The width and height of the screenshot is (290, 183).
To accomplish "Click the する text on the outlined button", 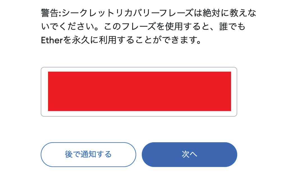I will tap(104, 155).
